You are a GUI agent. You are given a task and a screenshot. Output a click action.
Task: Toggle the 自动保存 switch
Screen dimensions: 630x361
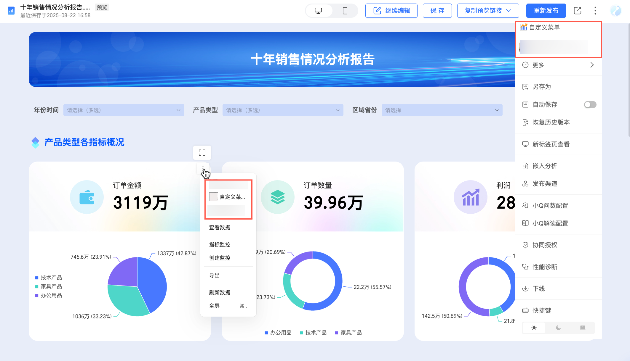tap(590, 105)
